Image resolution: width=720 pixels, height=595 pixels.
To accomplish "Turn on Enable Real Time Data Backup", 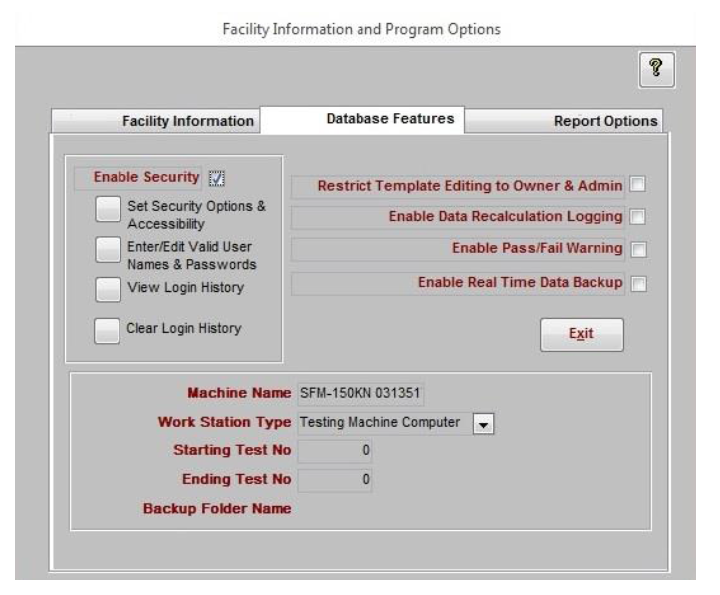I will (x=638, y=284).
